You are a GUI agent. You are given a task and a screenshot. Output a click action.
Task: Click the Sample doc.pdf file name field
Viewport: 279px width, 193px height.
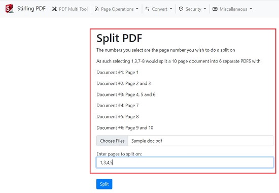200,141
